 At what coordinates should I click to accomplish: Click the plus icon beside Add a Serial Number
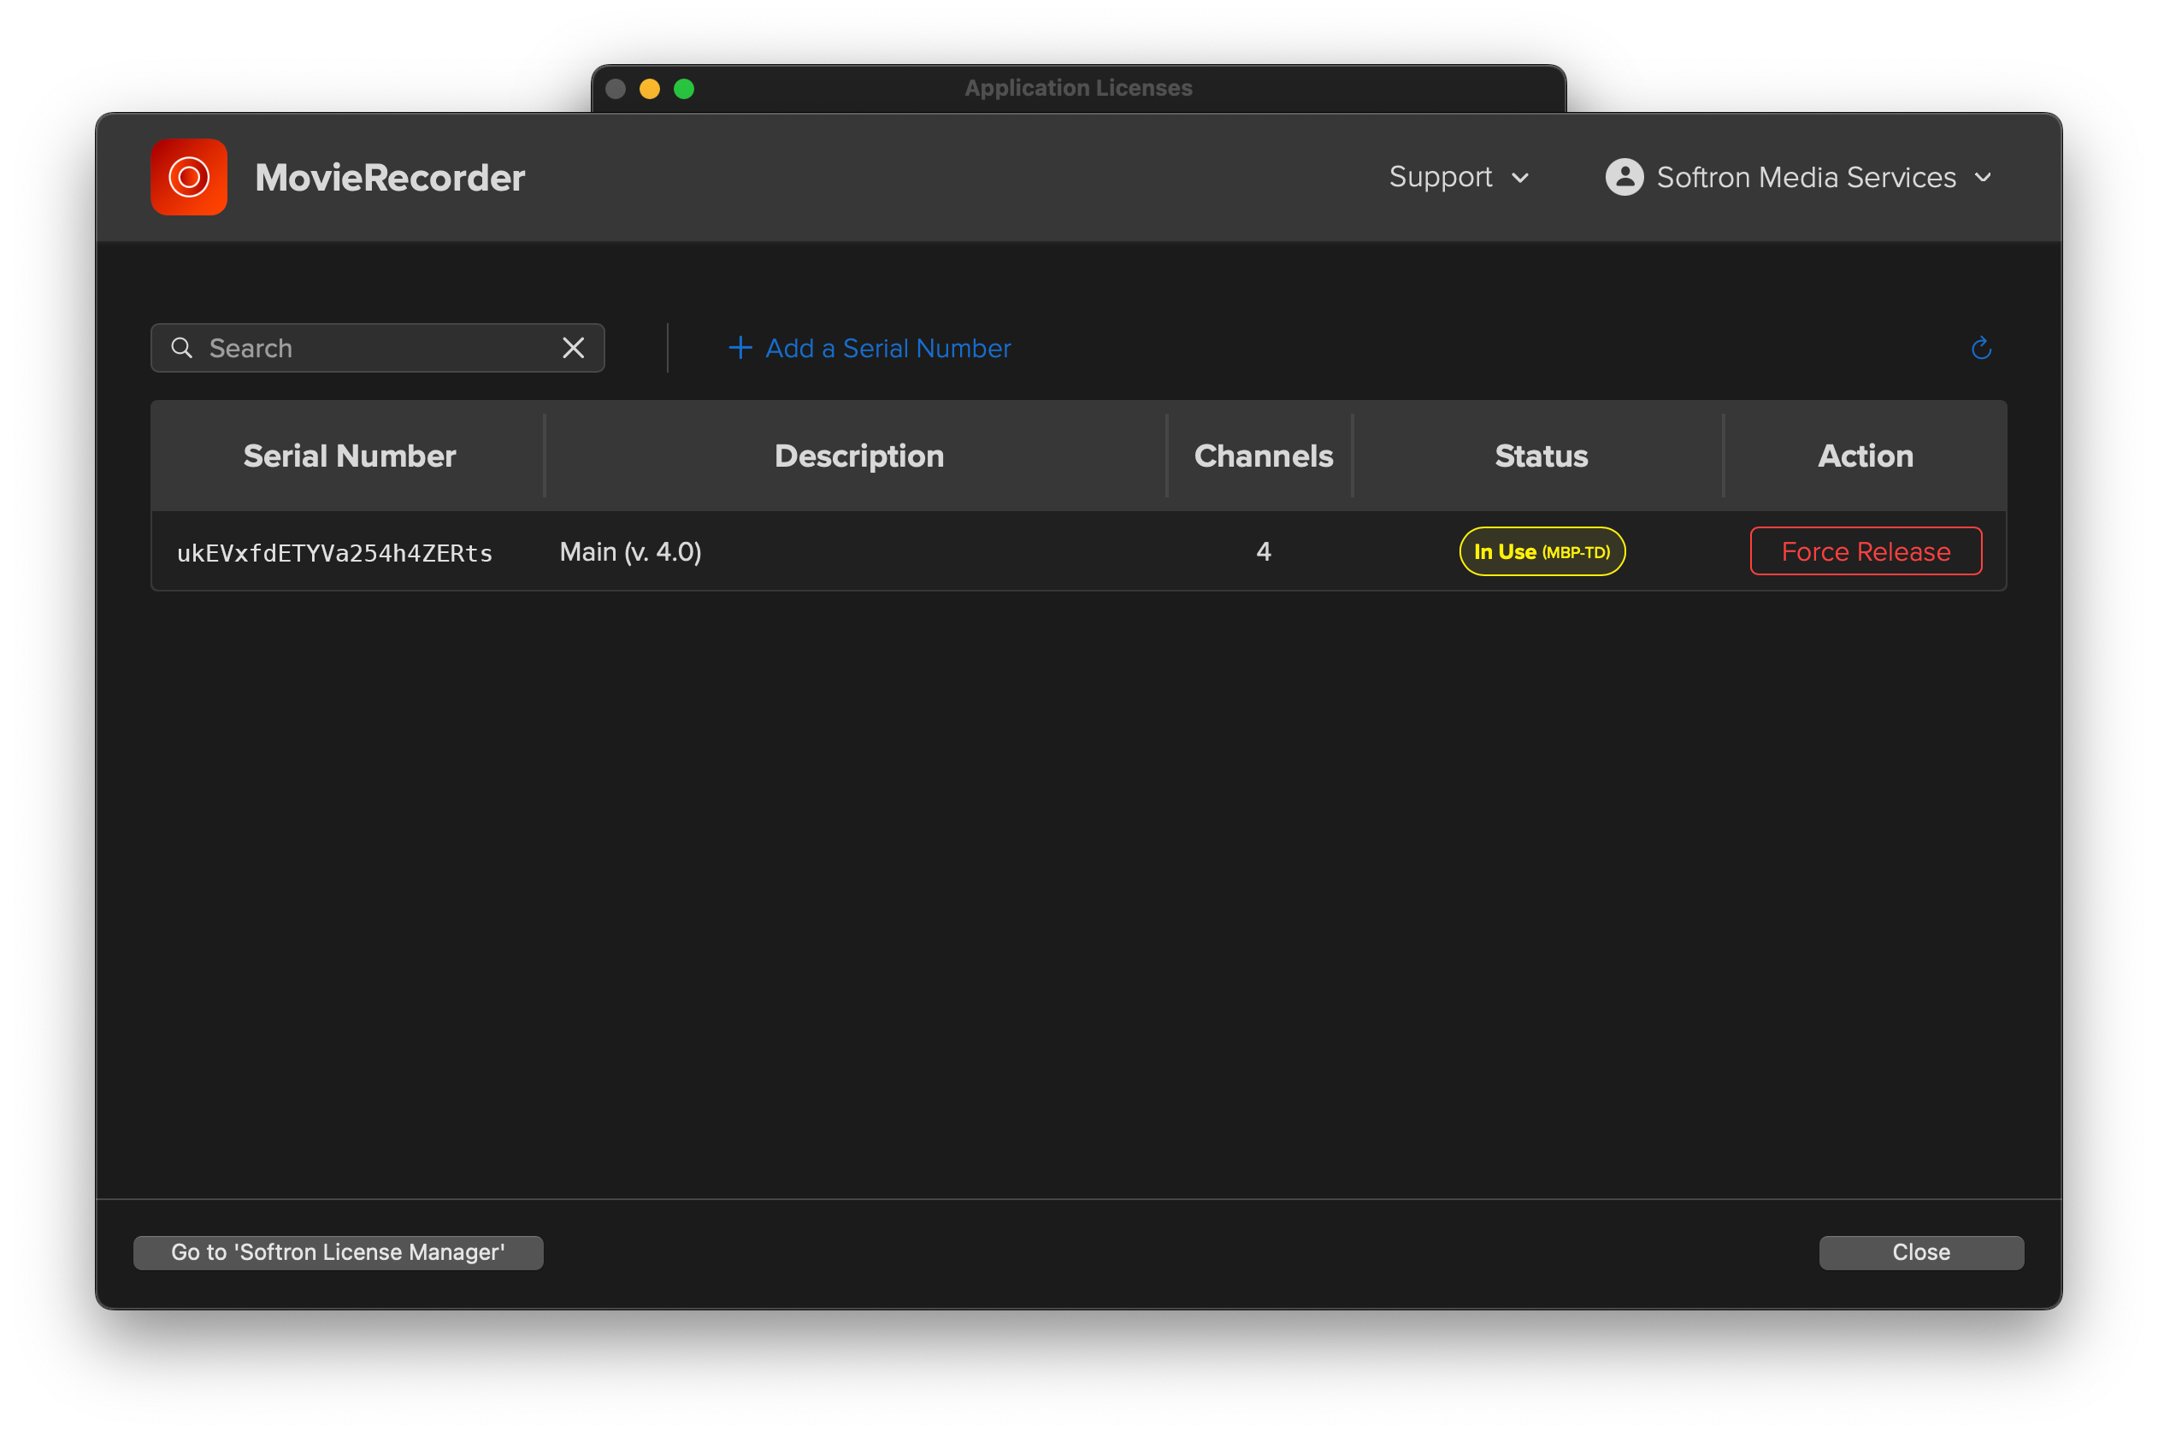740,348
